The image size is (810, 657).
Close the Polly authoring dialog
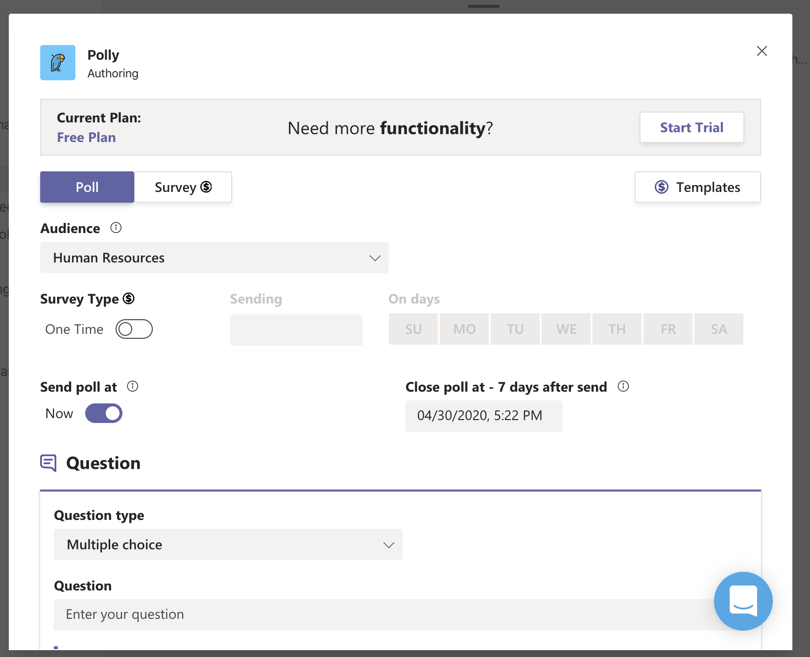[x=762, y=51]
